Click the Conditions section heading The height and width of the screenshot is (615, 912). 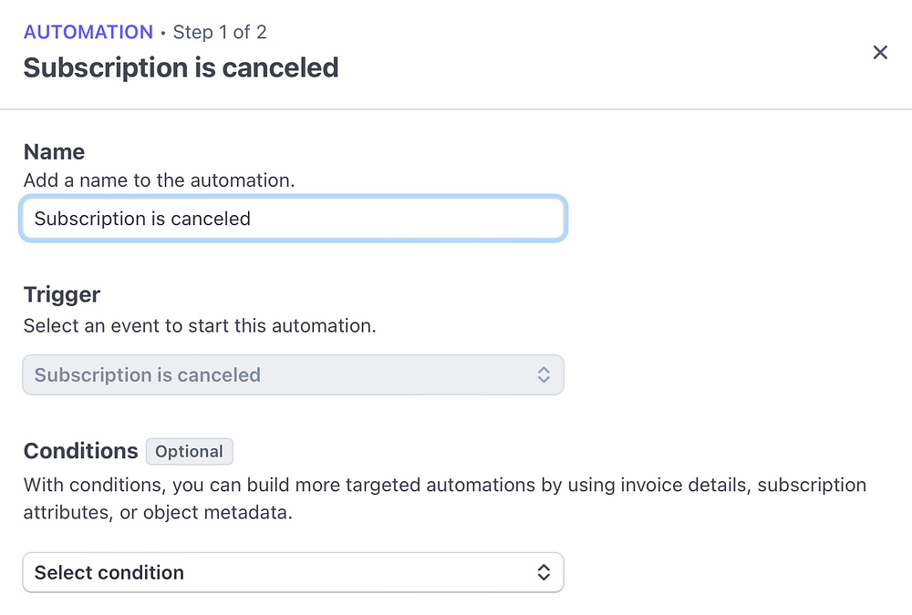click(x=80, y=451)
